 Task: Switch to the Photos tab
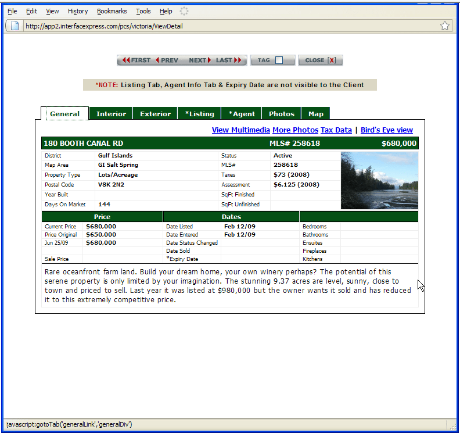pos(282,113)
